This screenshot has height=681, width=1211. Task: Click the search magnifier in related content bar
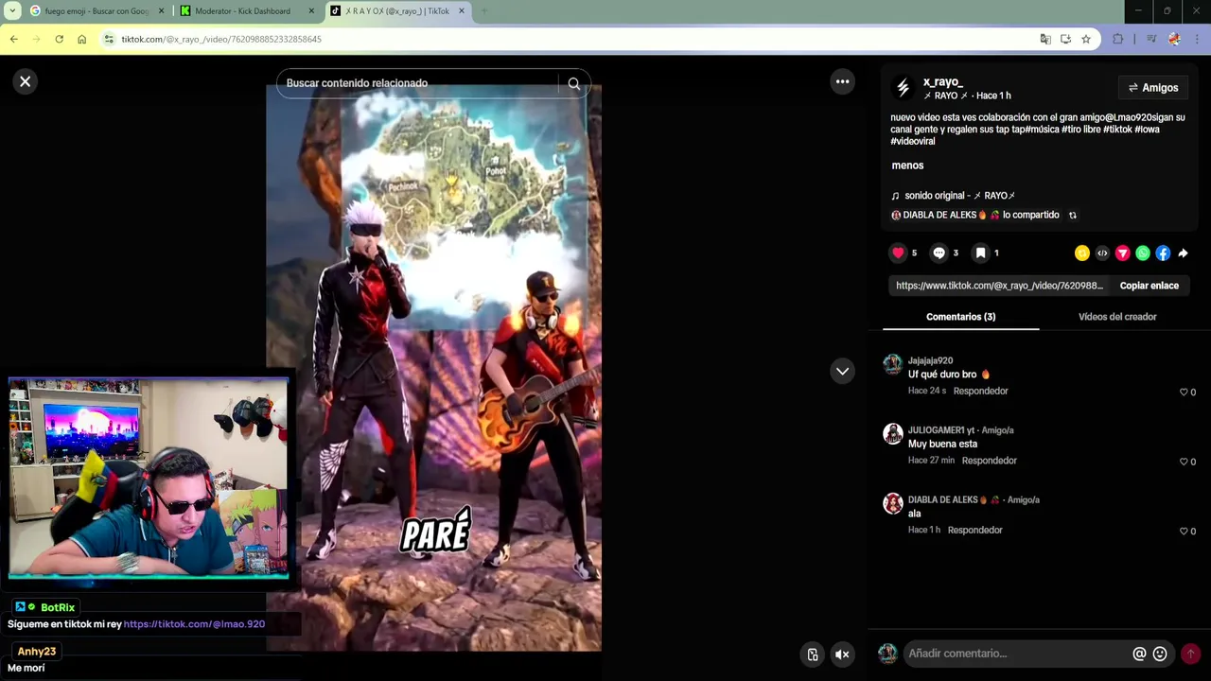(574, 83)
